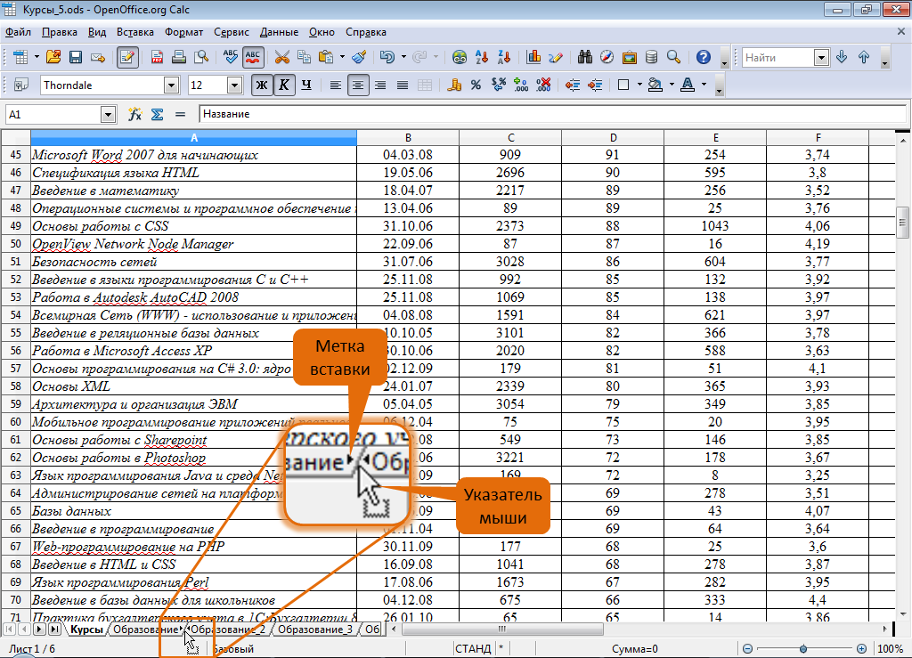This screenshot has height=658, width=912.
Task: Apply percent number format
Action: [476, 85]
